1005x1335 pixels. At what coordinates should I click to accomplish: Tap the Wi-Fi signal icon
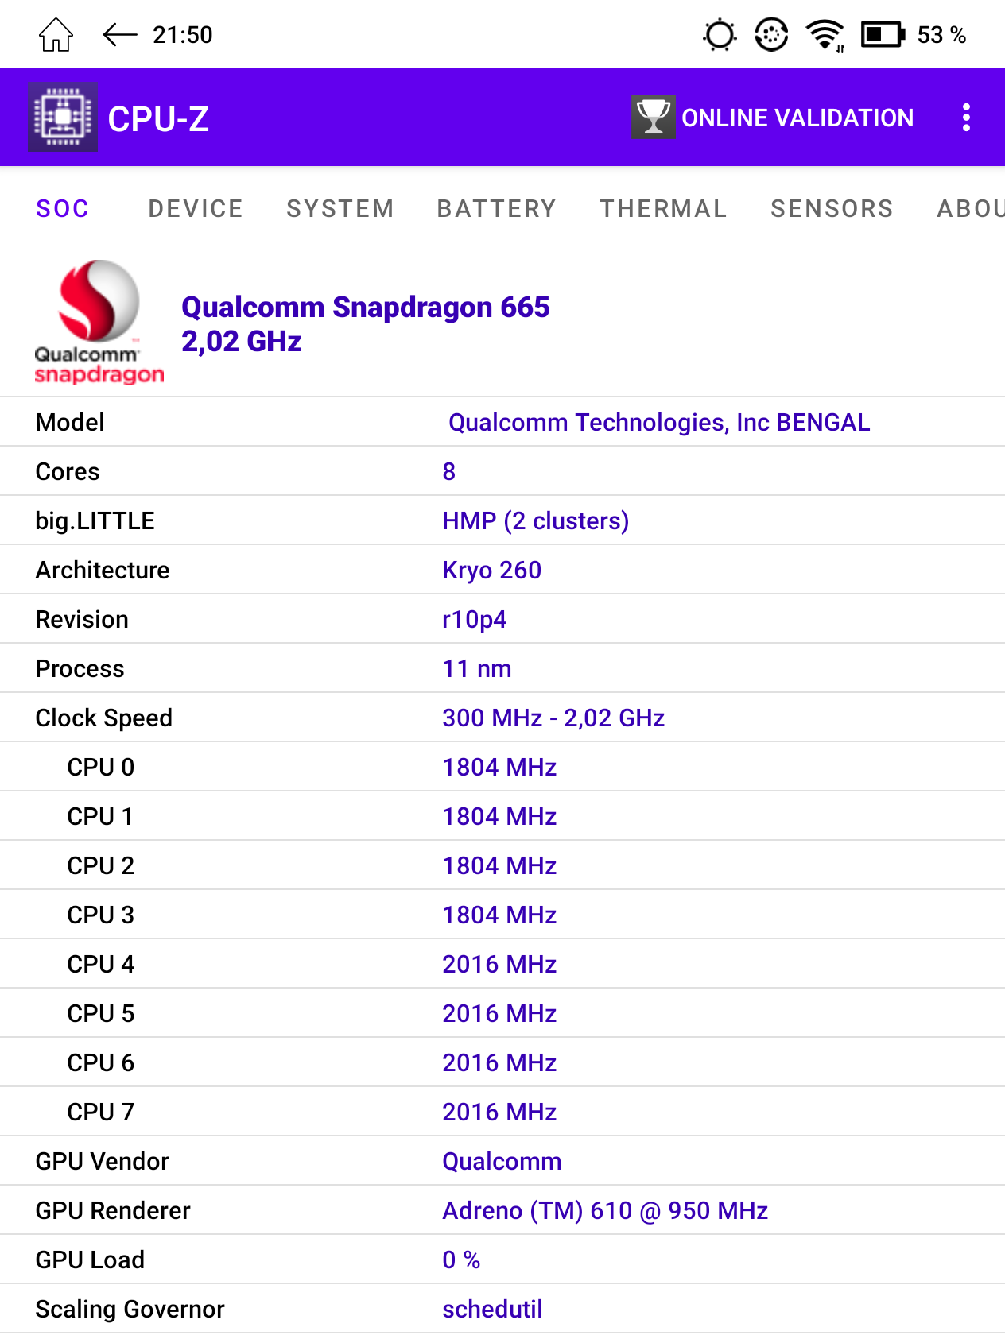(825, 35)
